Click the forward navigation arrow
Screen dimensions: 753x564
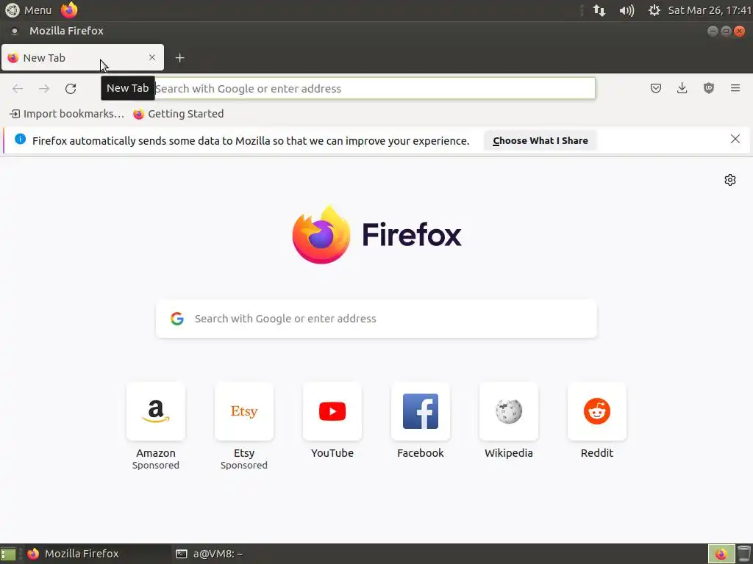tap(44, 89)
